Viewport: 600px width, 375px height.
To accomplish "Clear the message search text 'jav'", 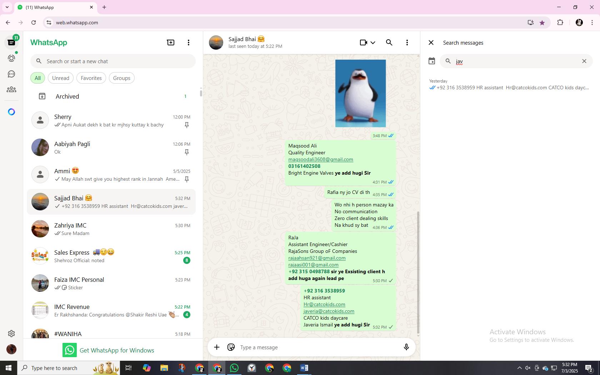I will (x=584, y=61).
